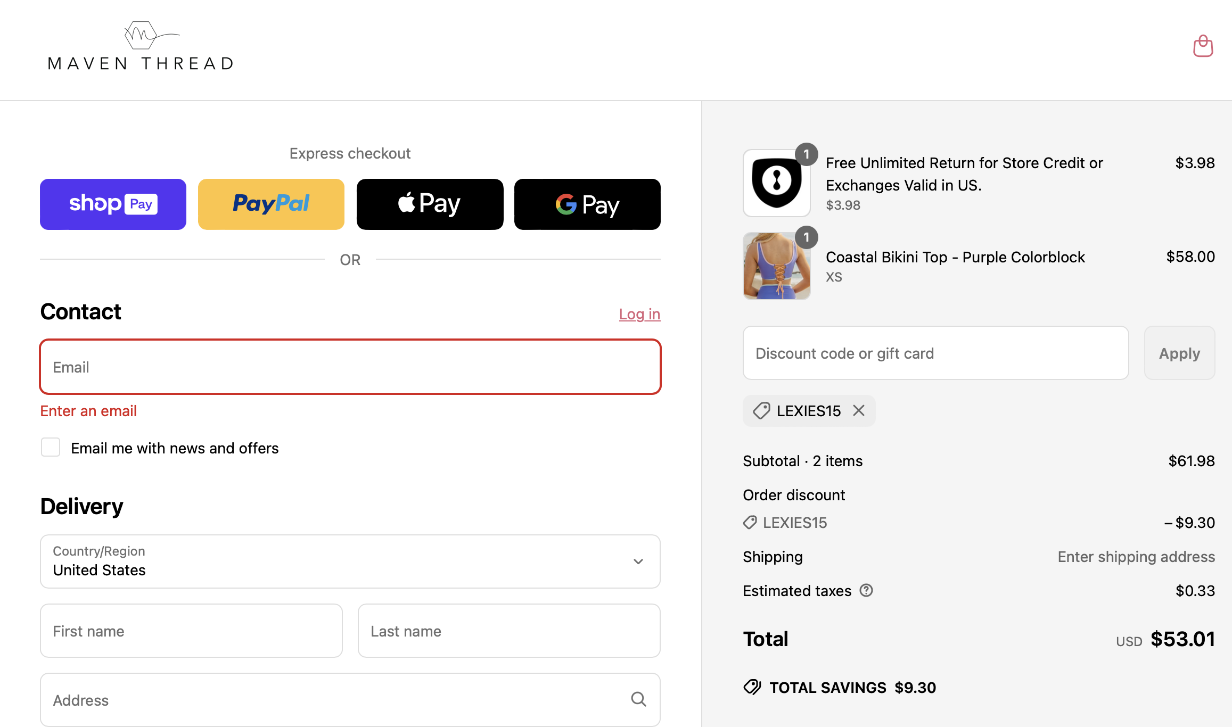Enable the Email me with news checkbox
This screenshot has width=1232, height=727.
pyautogui.click(x=51, y=447)
